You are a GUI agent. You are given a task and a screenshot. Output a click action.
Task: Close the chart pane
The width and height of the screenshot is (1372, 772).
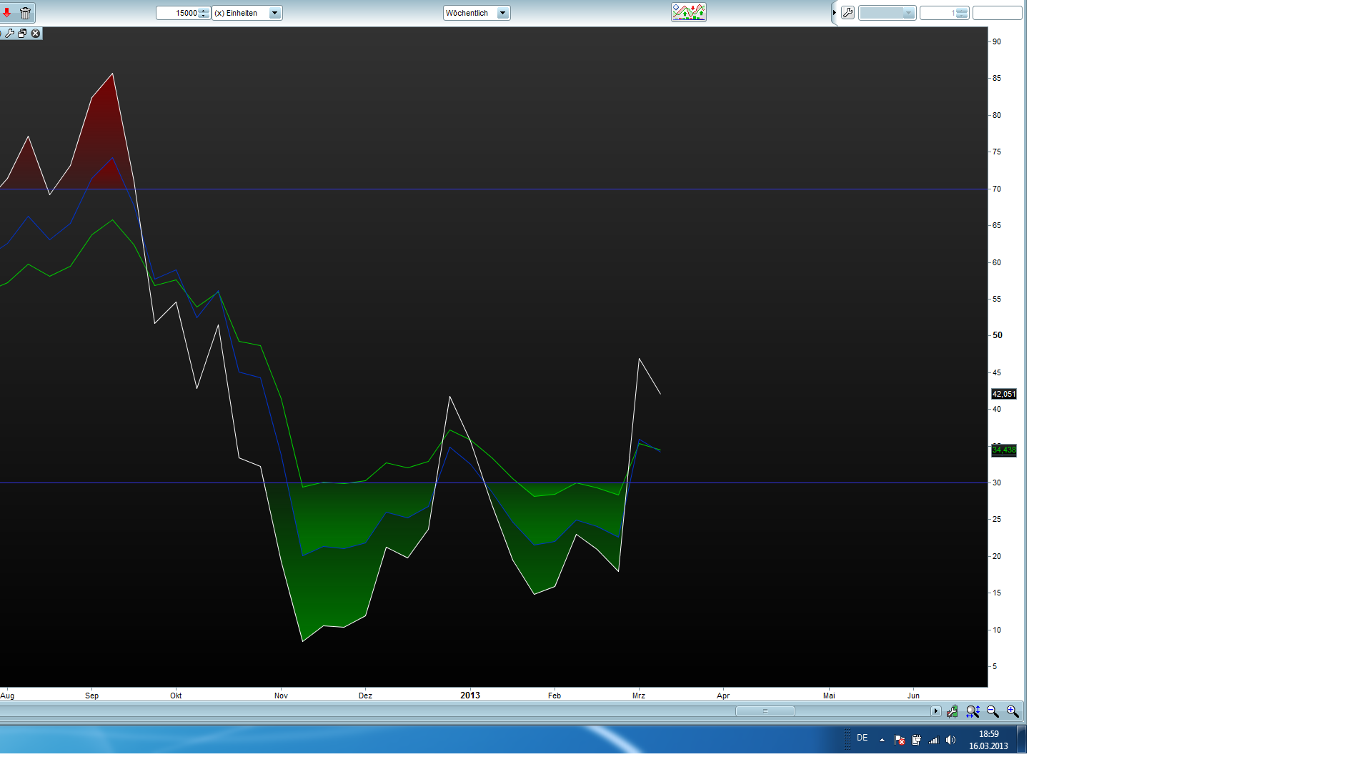35,34
